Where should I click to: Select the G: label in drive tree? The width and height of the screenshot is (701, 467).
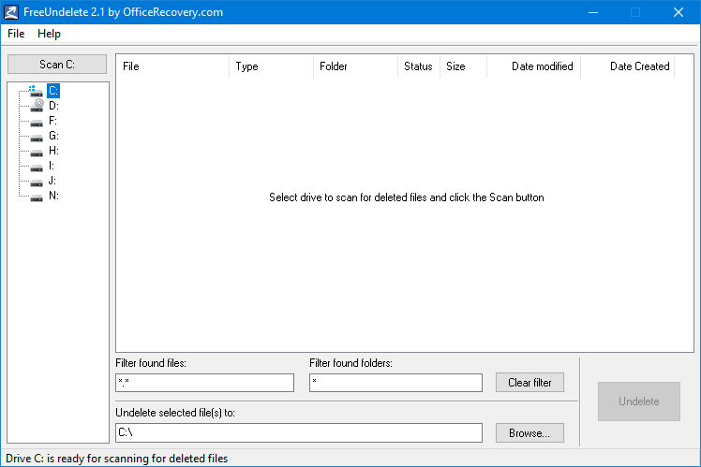[x=53, y=136]
